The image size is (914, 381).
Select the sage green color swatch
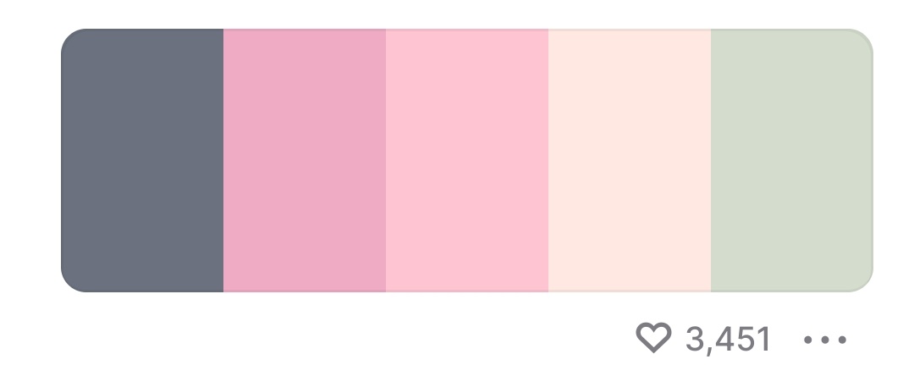[791, 161]
